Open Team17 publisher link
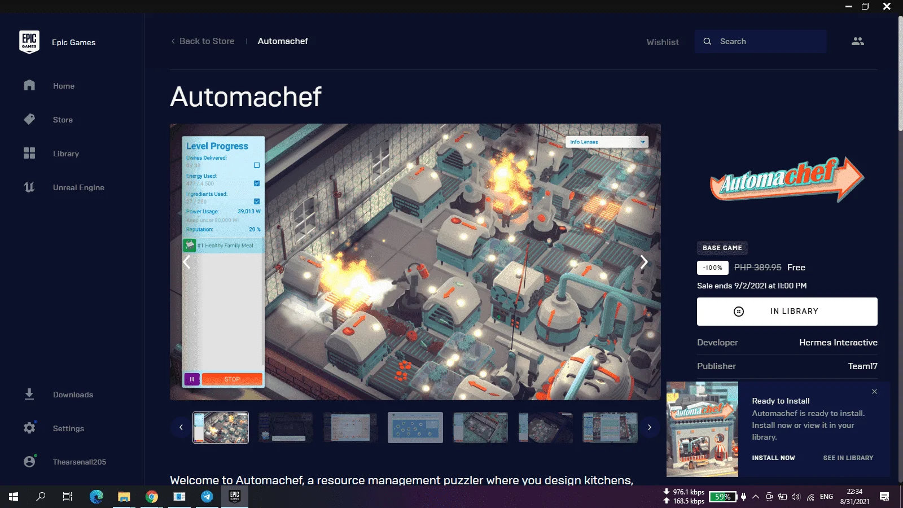This screenshot has height=508, width=903. coord(862,366)
